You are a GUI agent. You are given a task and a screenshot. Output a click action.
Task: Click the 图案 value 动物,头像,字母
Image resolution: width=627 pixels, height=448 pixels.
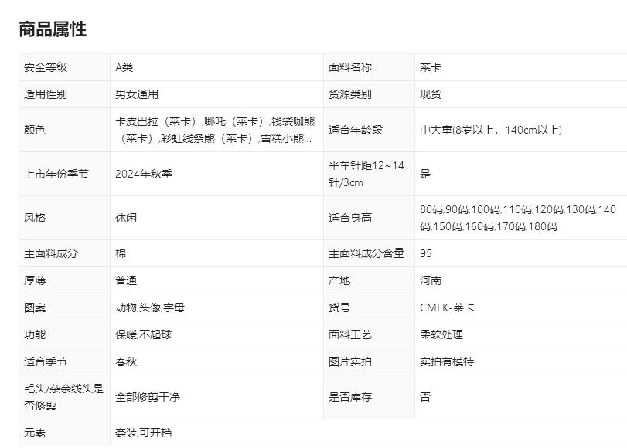(150, 307)
